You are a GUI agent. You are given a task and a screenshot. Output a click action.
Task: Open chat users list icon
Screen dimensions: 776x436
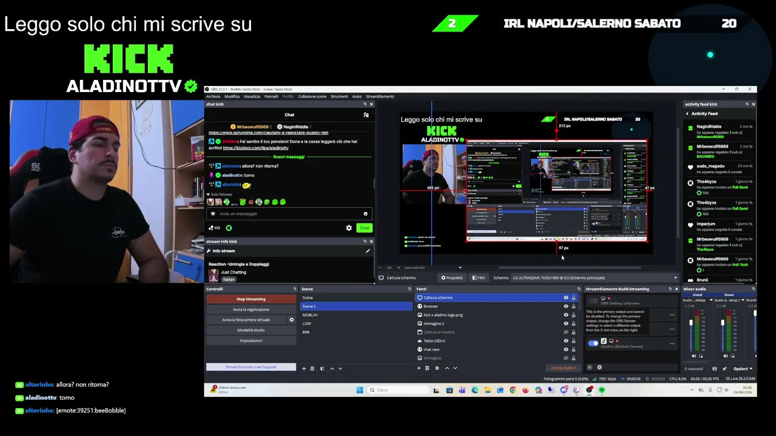(x=366, y=114)
